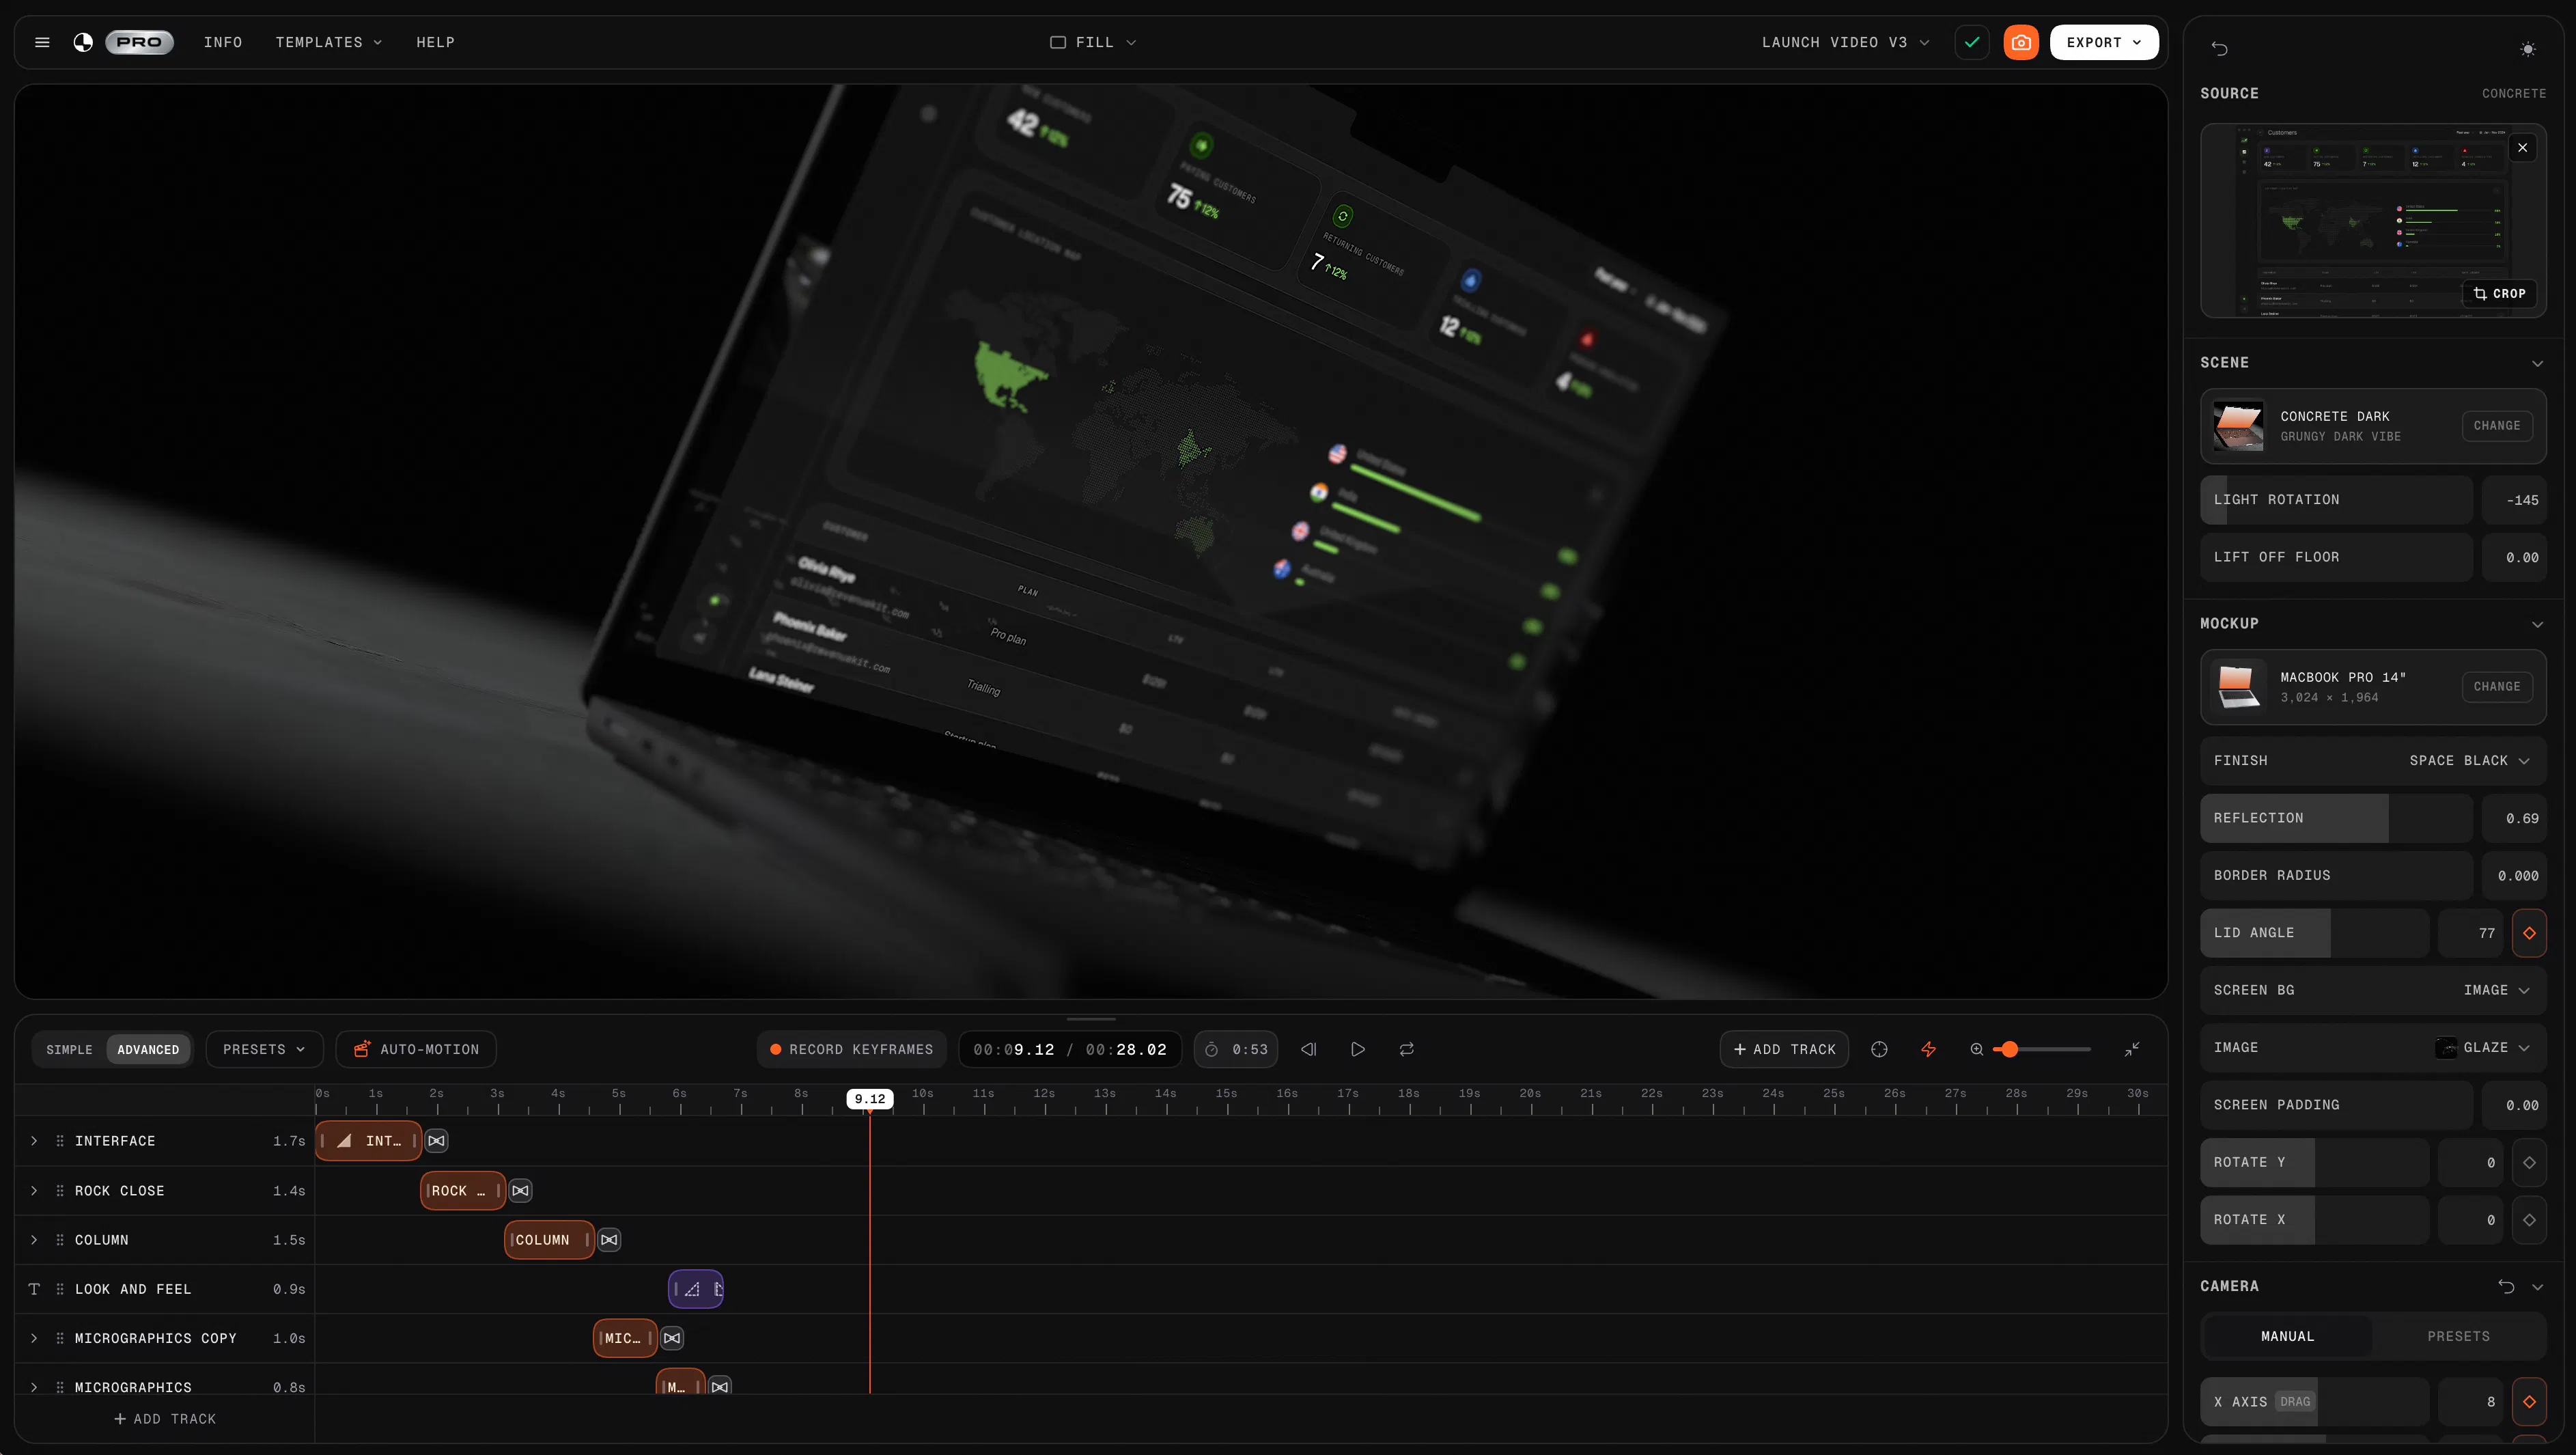Adjust the timeline zoom slider
Viewport: 2576px width, 1455px height.
[x=2042, y=1049]
